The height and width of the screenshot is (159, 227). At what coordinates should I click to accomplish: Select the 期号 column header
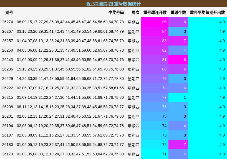[x=9, y=12]
